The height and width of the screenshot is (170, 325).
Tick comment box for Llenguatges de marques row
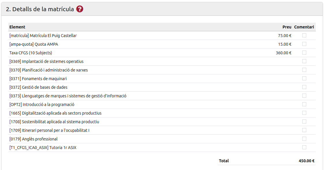(x=304, y=96)
